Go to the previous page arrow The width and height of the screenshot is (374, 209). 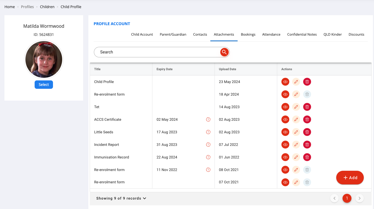tap(334, 198)
